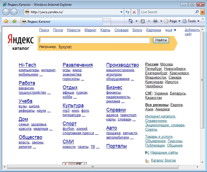Open the Спорт category
Screen dimensions: 207x172
69,124
